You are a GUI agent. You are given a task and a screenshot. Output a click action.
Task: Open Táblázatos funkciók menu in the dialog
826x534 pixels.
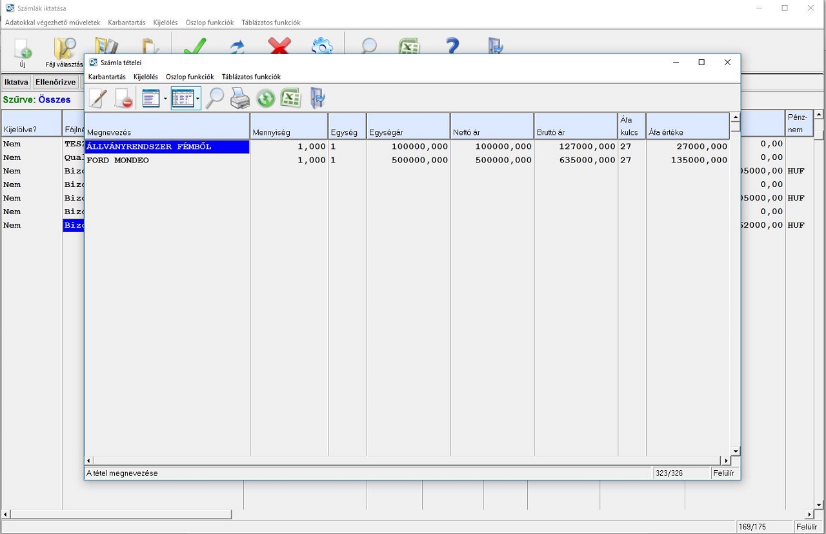click(251, 77)
